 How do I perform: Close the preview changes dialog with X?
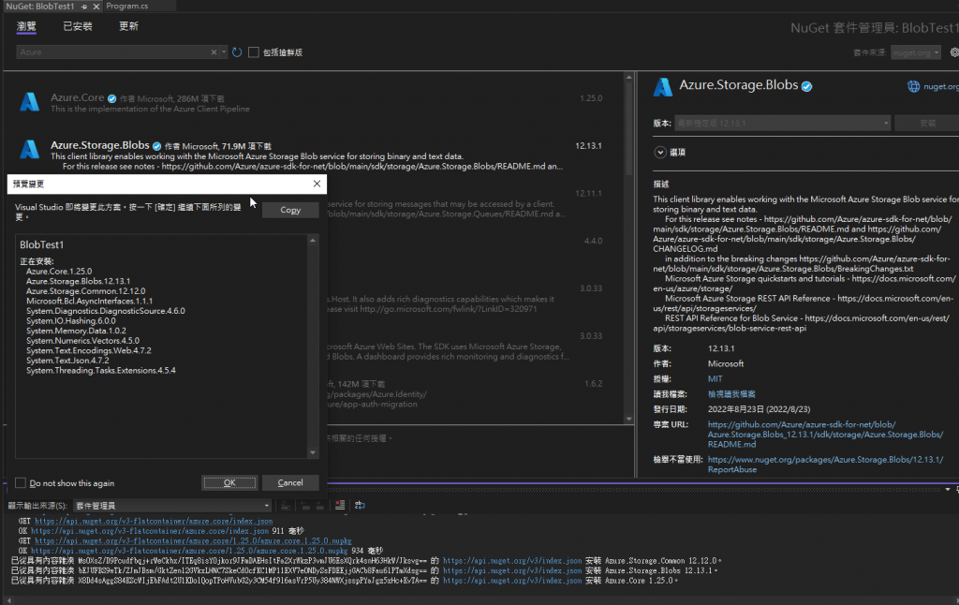[317, 184]
